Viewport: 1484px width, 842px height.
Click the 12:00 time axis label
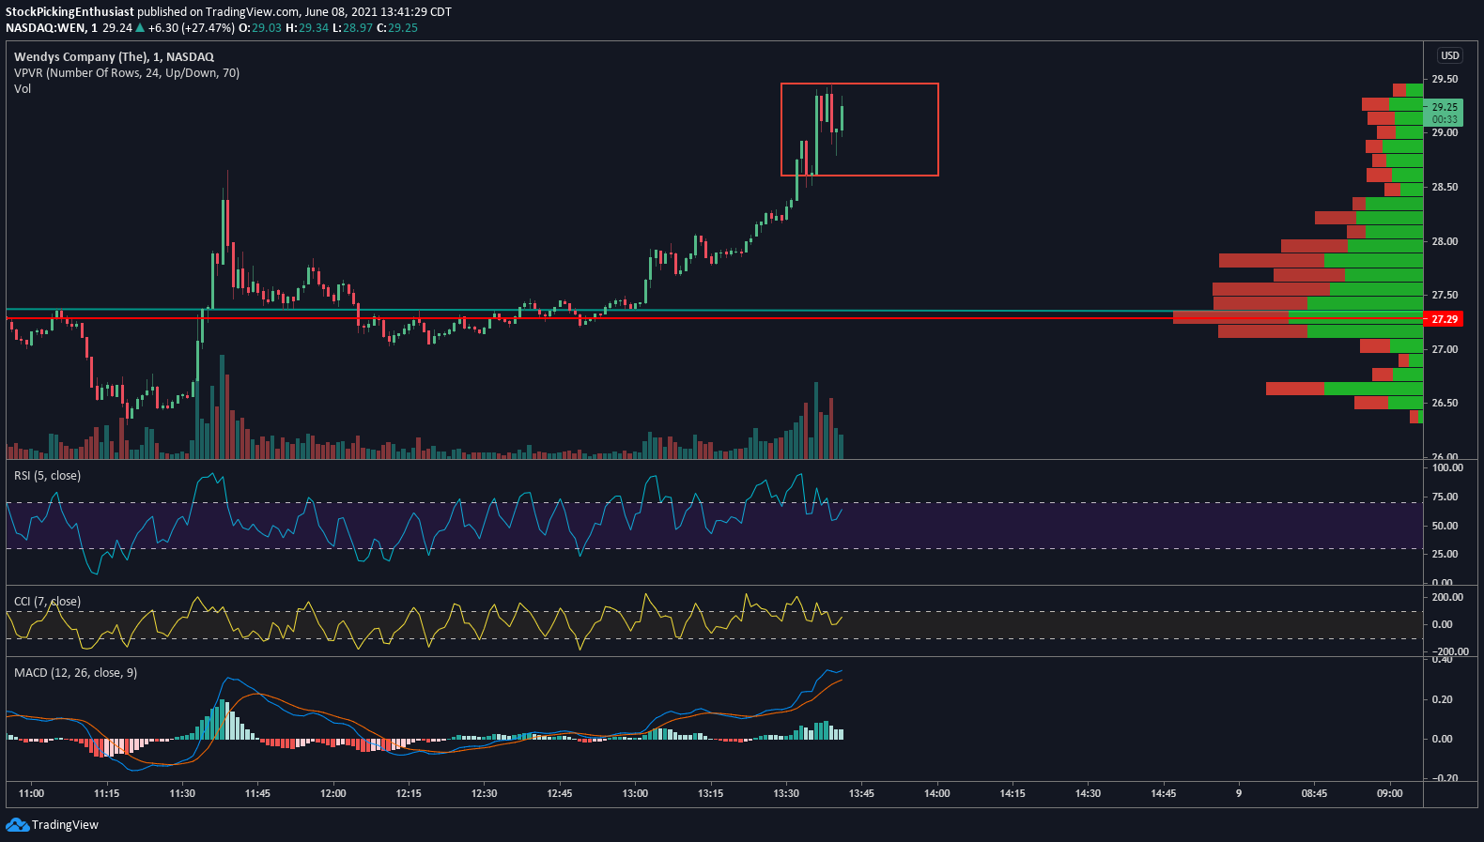coord(333,793)
